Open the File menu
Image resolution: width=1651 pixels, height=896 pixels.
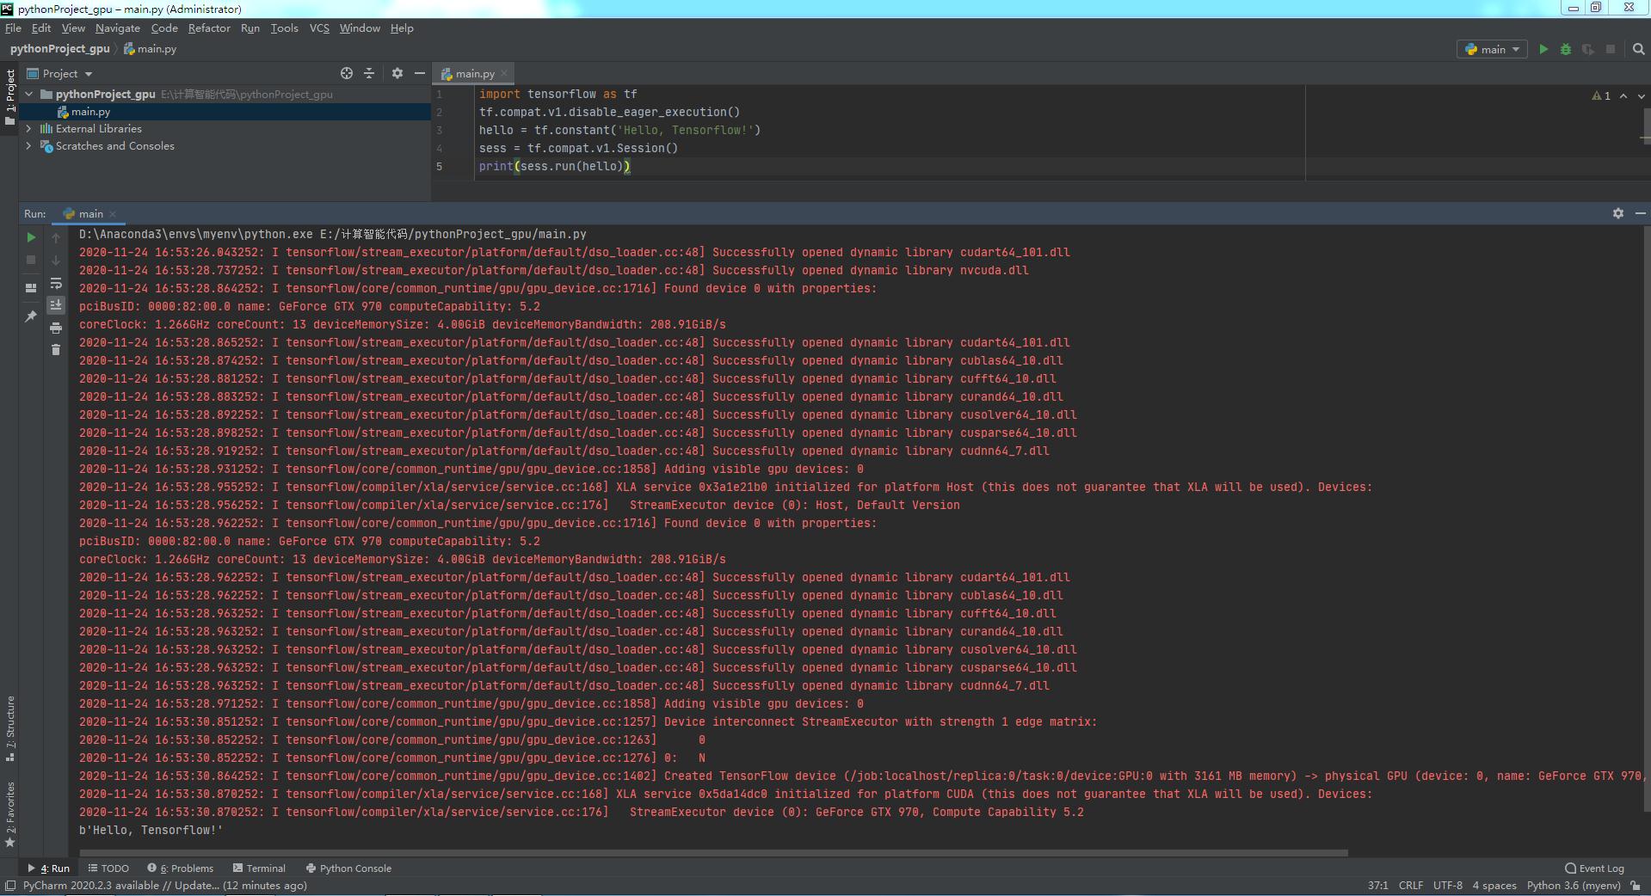click(x=13, y=28)
